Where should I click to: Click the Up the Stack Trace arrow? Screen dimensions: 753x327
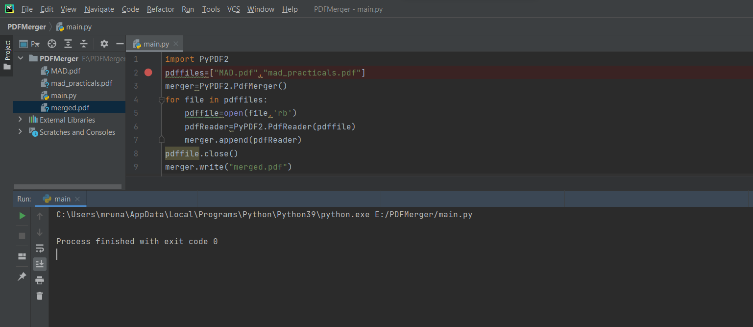pos(40,216)
